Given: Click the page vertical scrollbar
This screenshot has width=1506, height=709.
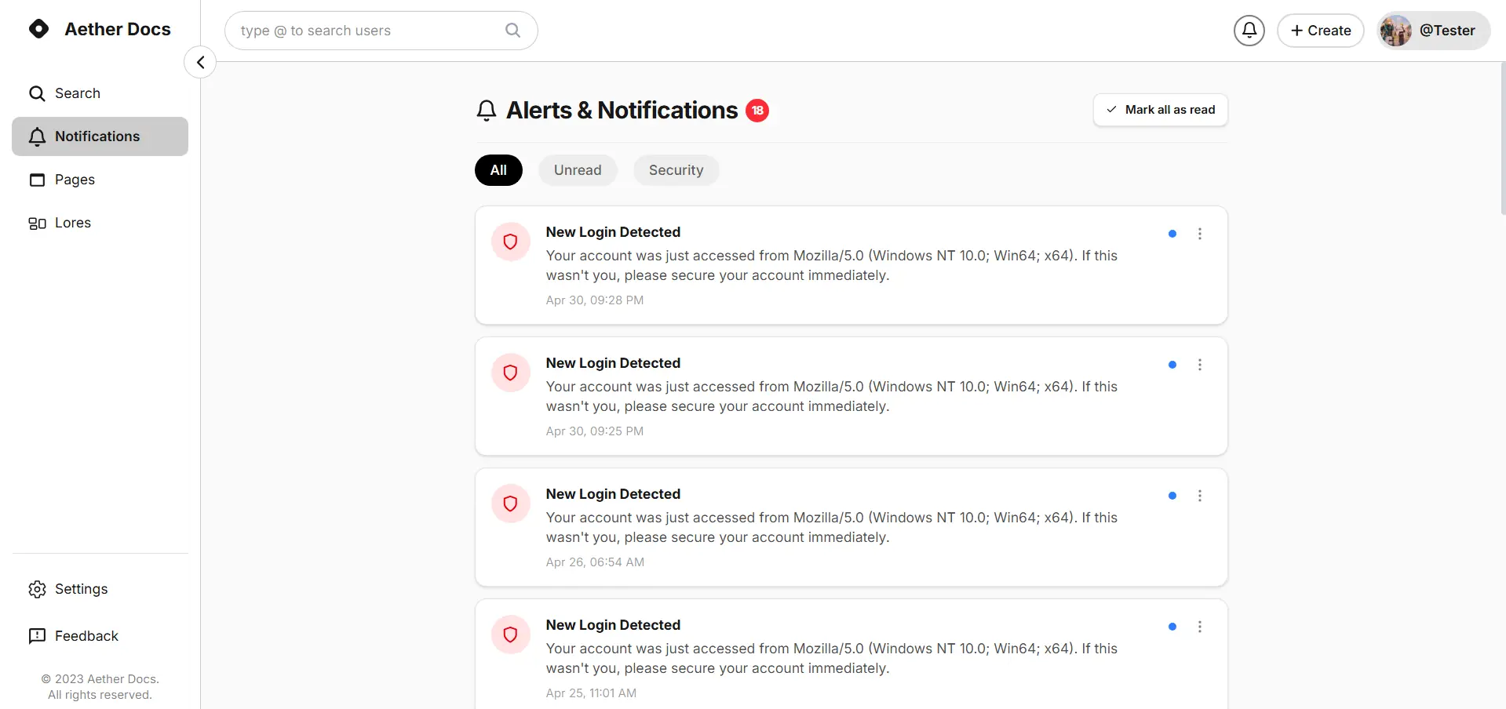Looking at the screenshot, I should 1502,139.
